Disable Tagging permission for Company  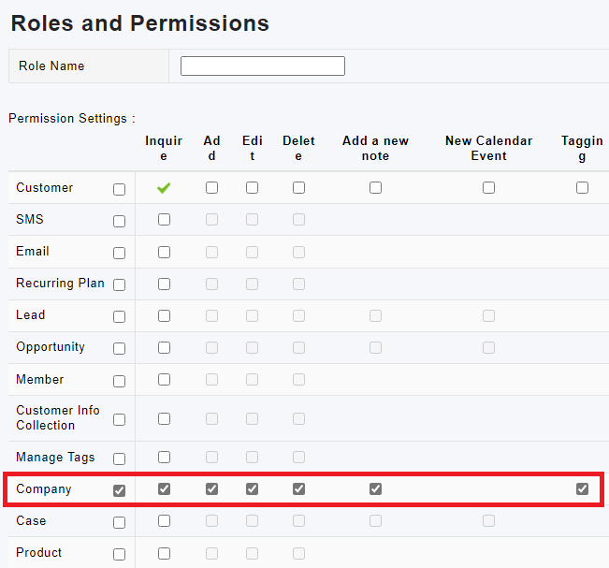582,488
